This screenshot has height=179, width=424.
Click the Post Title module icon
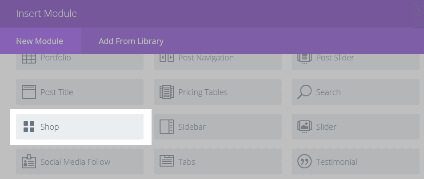[x=29, y=92]
